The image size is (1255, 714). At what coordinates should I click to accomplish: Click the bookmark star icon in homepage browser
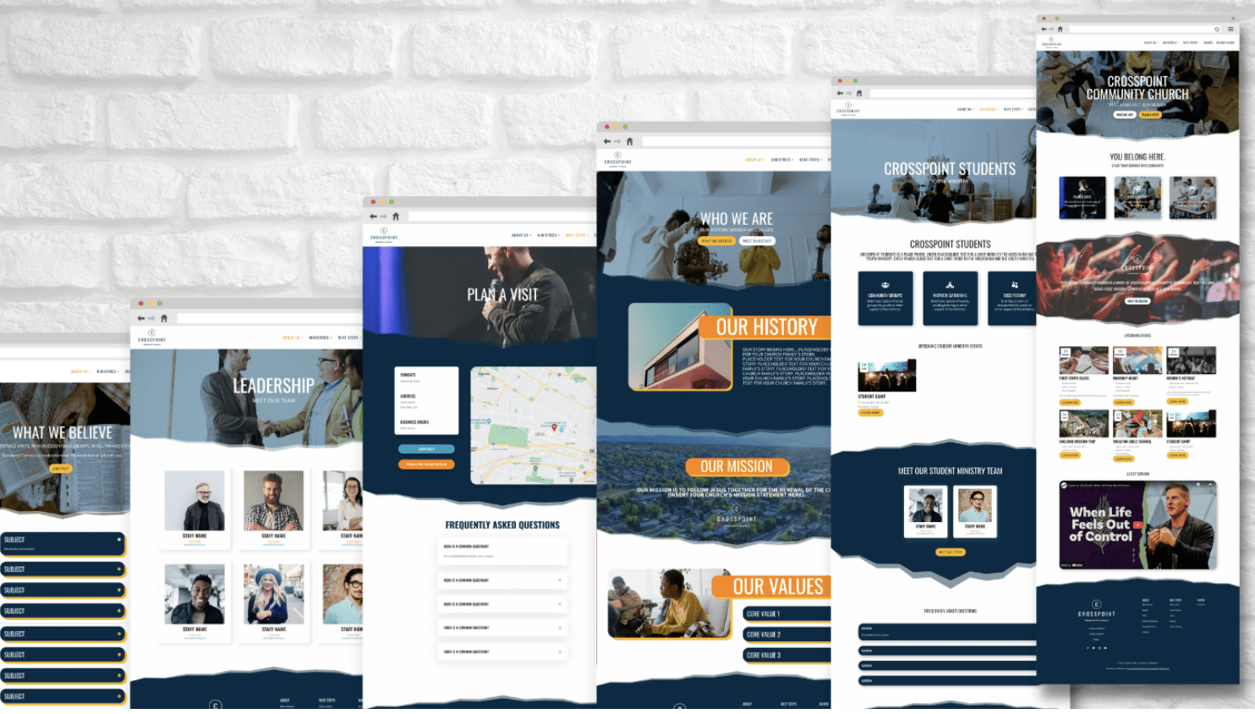click(1217, 29)
